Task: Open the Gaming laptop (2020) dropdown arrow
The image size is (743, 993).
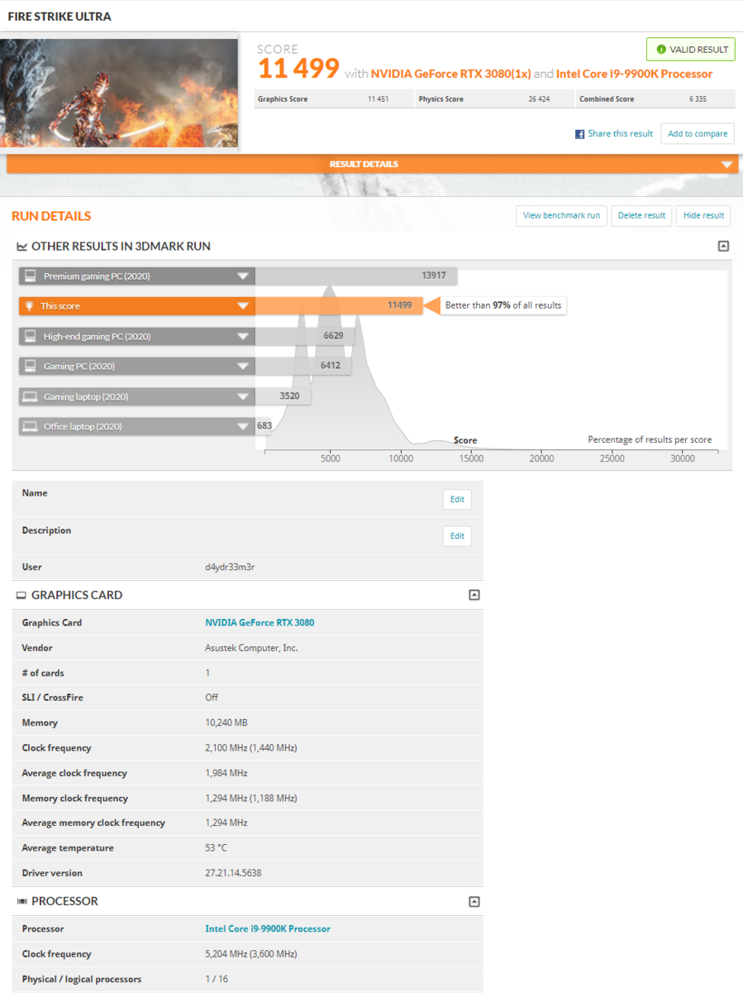Action: 243,396
